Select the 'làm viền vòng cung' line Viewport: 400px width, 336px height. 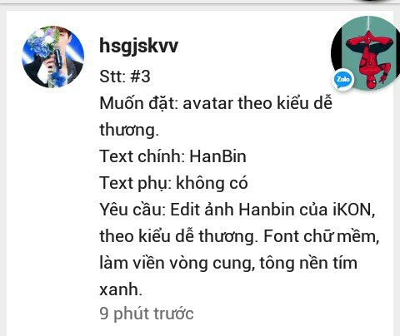click(177, 263)
